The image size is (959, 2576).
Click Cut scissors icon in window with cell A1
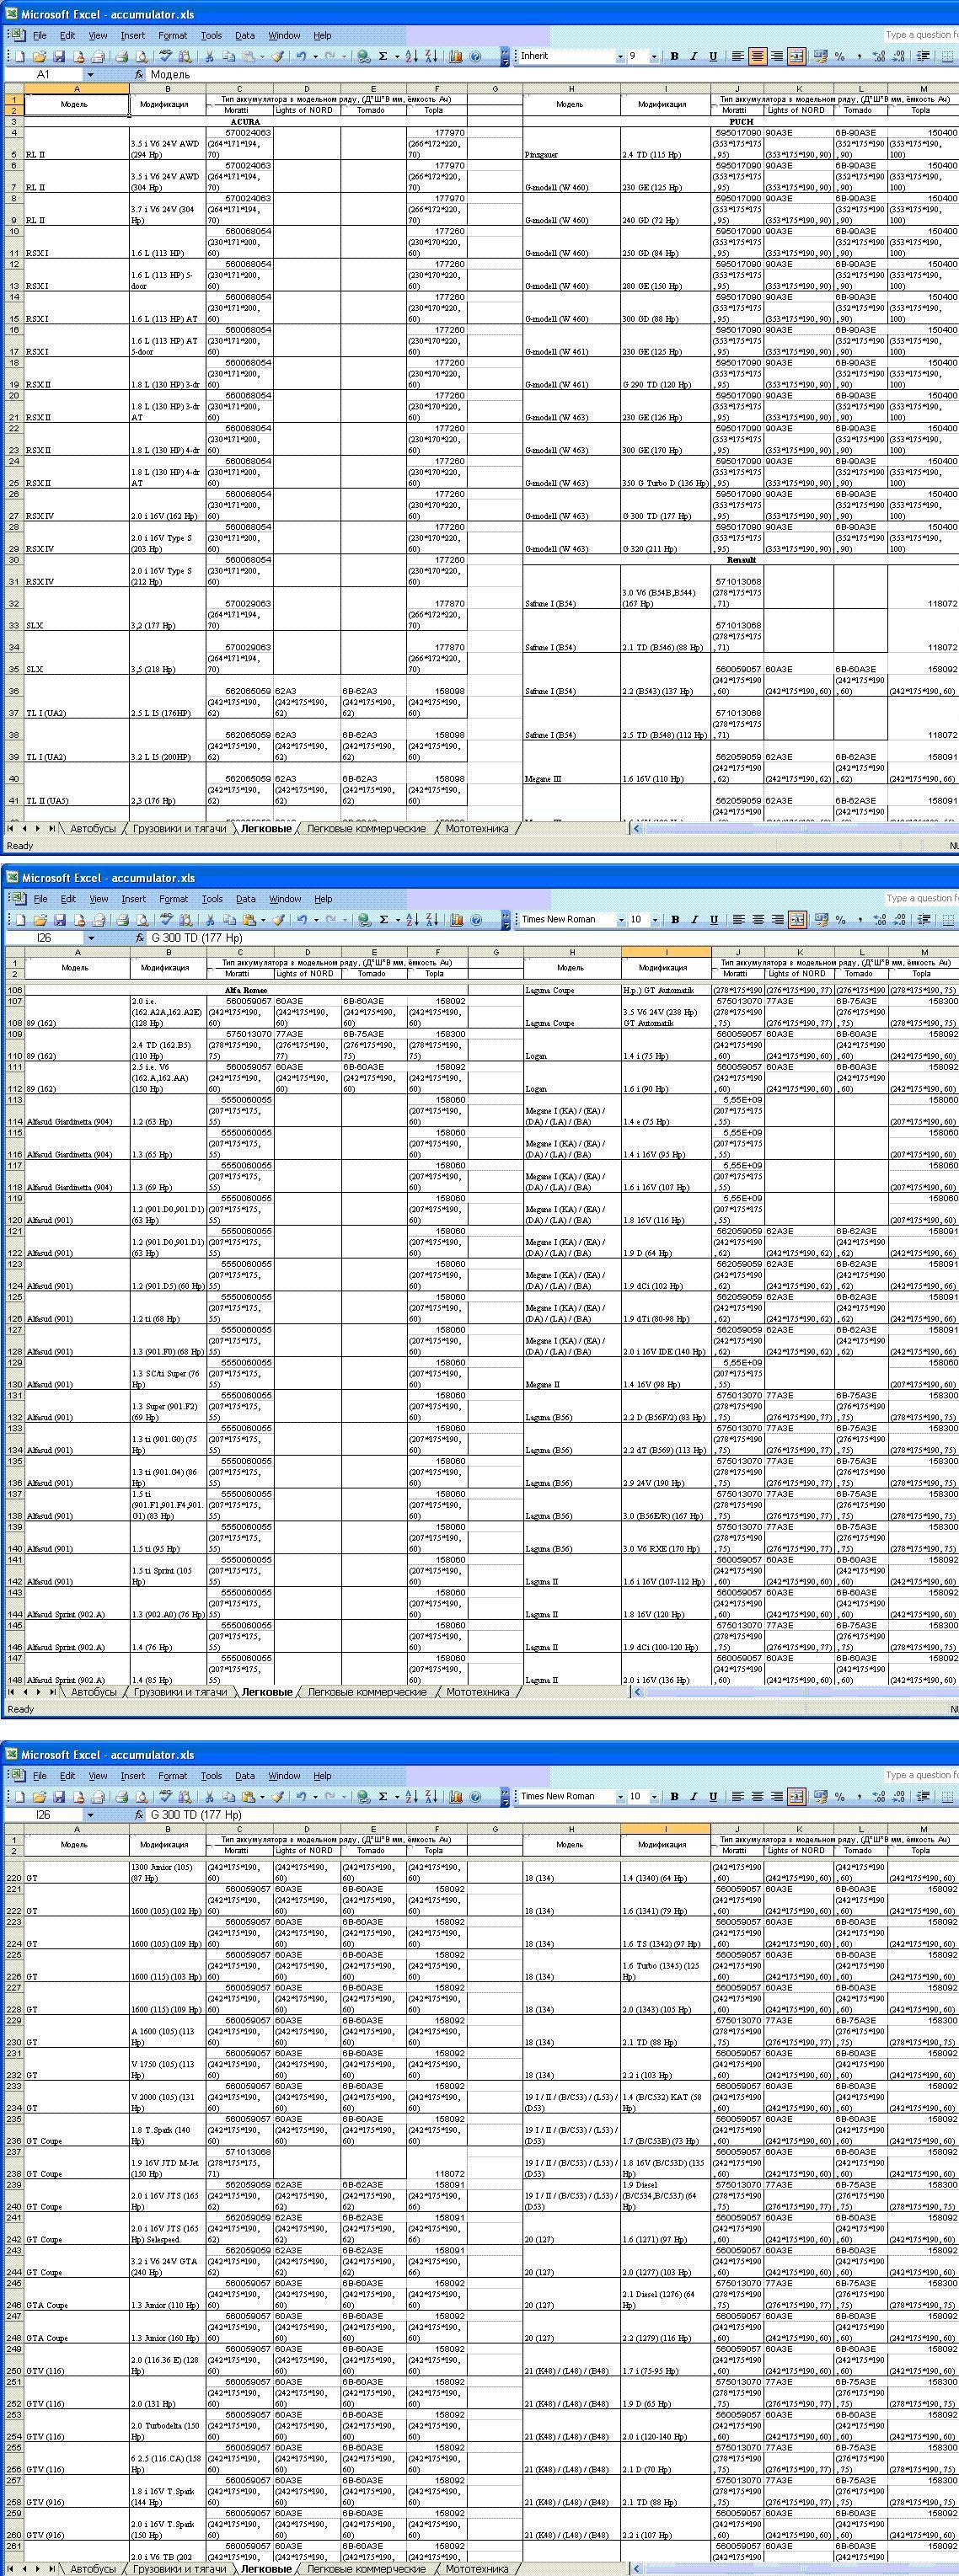pos(210,56)
